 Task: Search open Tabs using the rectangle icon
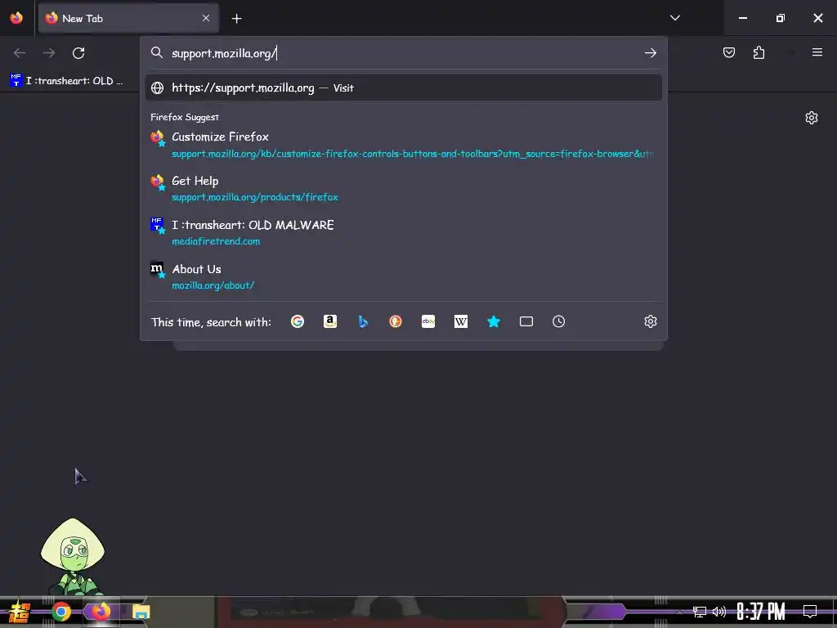pos(526,321)
